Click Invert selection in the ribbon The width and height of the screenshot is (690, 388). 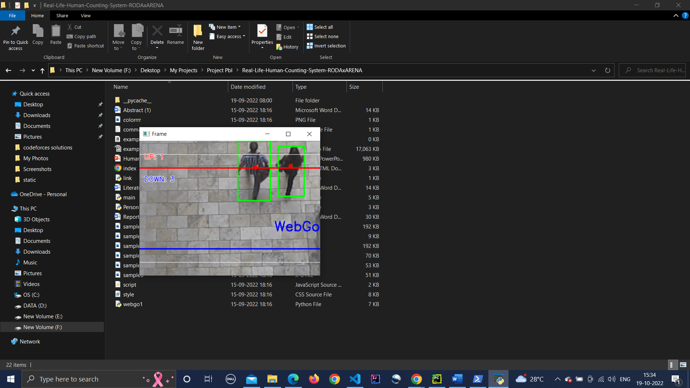coord(326,46)
